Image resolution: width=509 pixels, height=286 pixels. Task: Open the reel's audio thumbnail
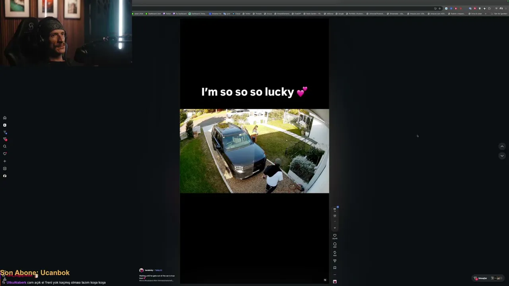click(335, 282)
